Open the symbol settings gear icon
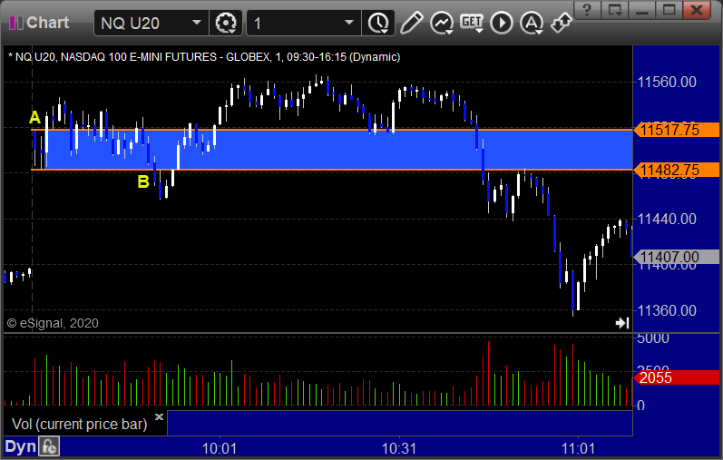723x460 pixels. [x=226, y=23]
